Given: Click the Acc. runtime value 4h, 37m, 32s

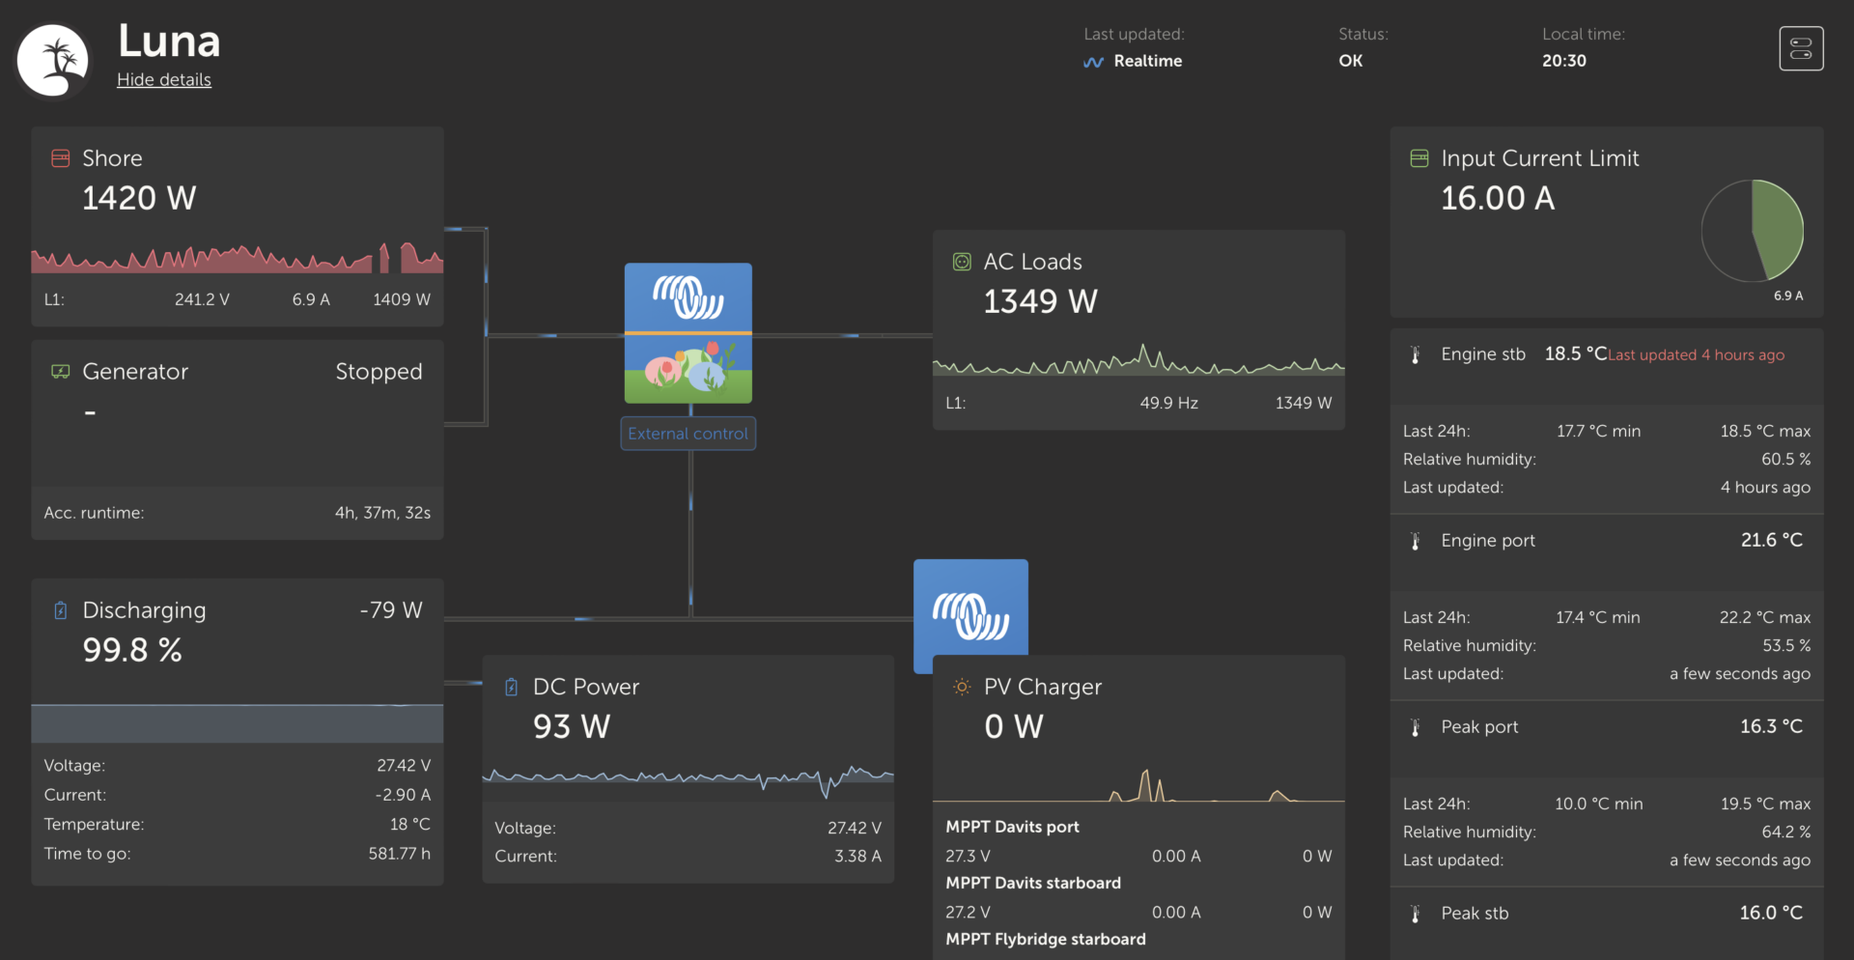Looking at the screenshot, I should pyautogui.click(x=382, y=513).
